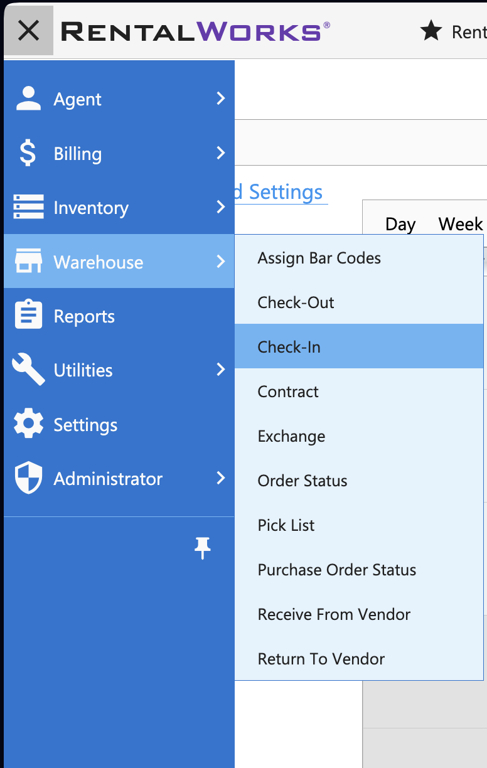Toggle the menu pin icon
The image size is (487, 768).
[x=202, y=548]
